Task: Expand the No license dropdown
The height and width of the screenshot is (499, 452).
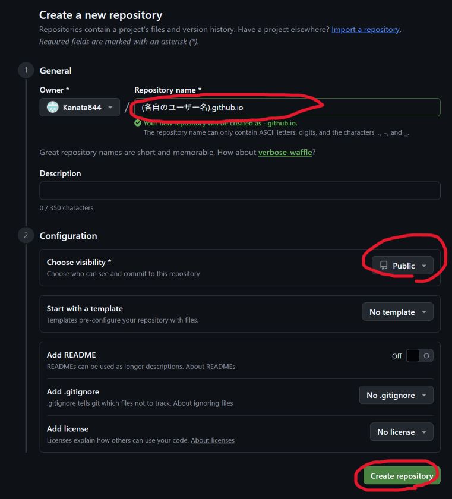Action: 401,432
